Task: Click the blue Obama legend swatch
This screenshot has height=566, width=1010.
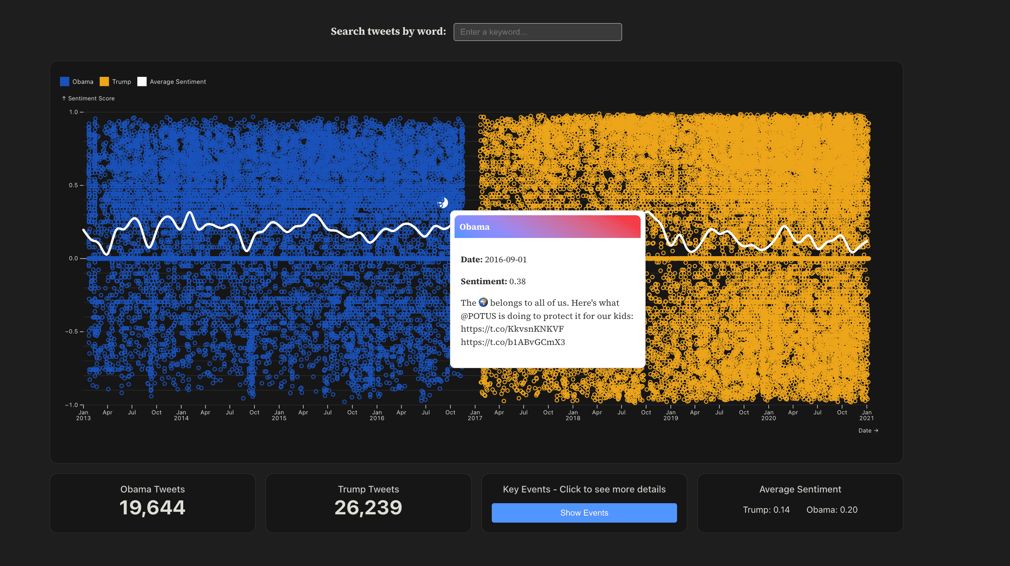Action: pyautogui.click(x=65, y=81)
